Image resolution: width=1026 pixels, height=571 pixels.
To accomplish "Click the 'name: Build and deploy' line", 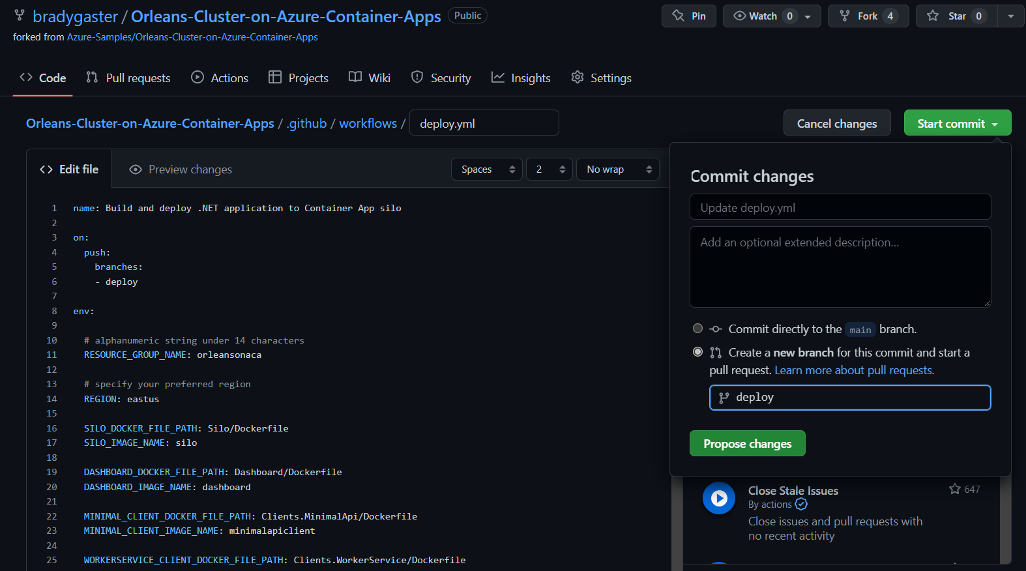I will tap(237, 208).
